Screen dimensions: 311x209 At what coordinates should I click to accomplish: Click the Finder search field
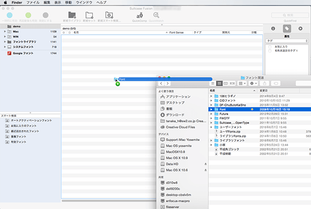303,83
